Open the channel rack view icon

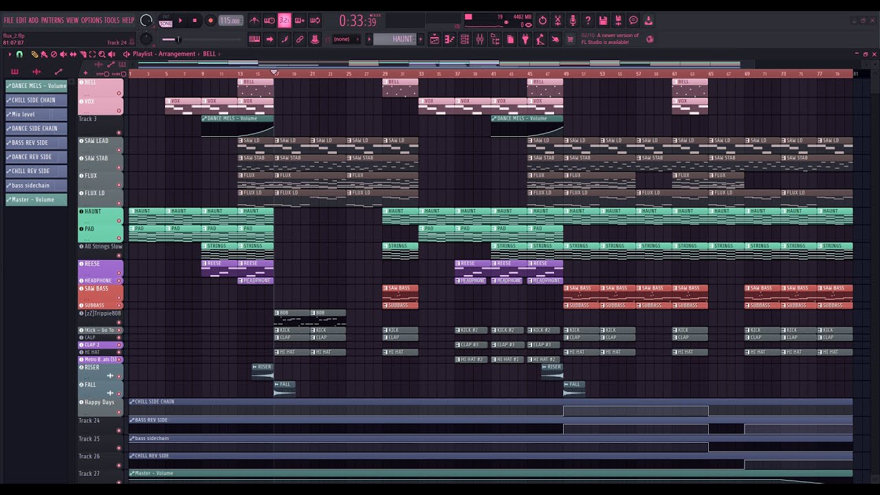tap(465, 39)
